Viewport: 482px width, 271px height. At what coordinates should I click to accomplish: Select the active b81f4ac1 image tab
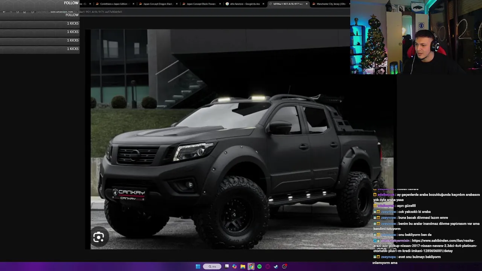[x=288, y=4]
